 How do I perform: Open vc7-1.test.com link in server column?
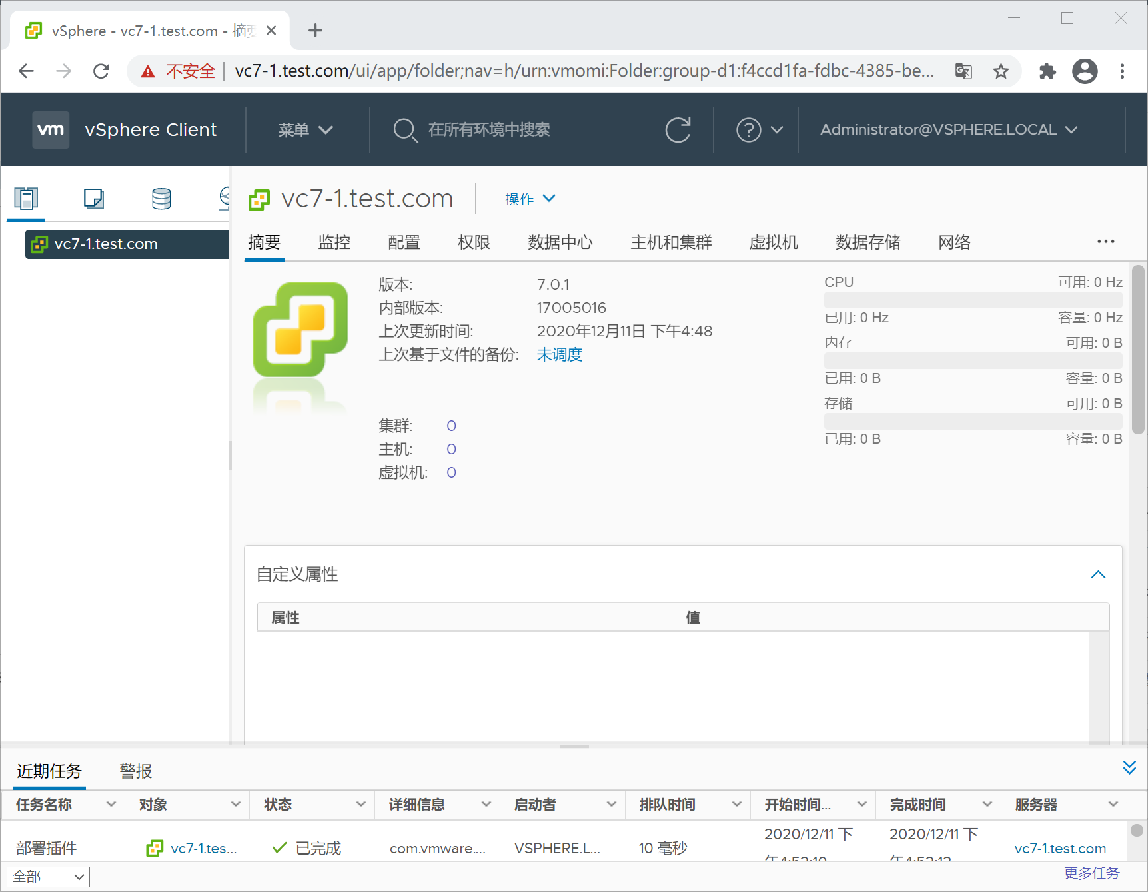(1060, 848)
